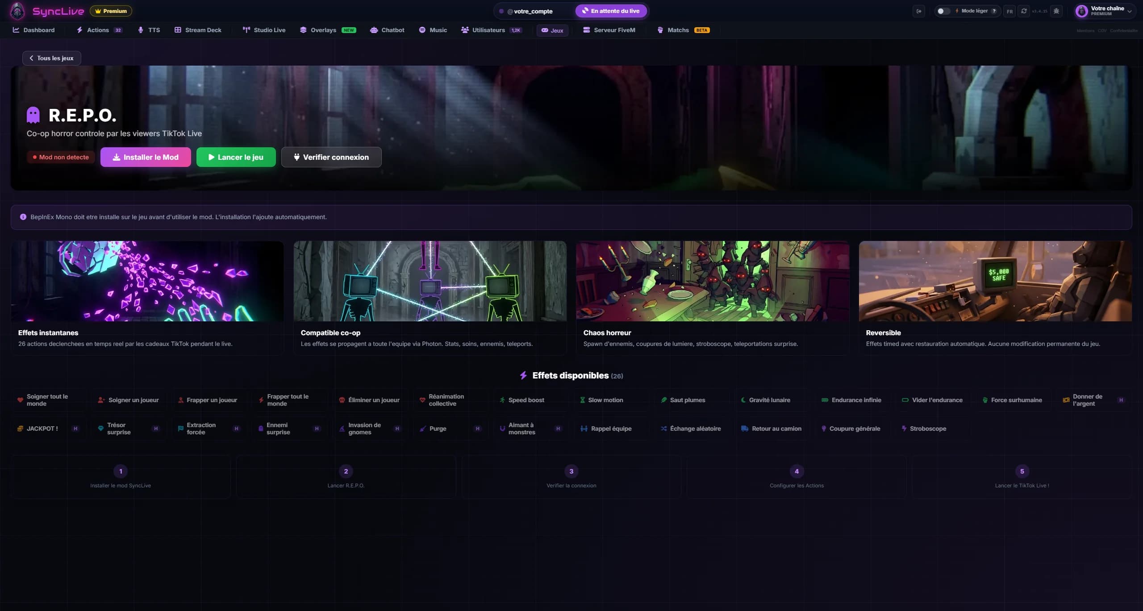Click the money icon for Donner de l'argent
The height and width of the screenshot is (611, 1143).
pos(1066,400)
